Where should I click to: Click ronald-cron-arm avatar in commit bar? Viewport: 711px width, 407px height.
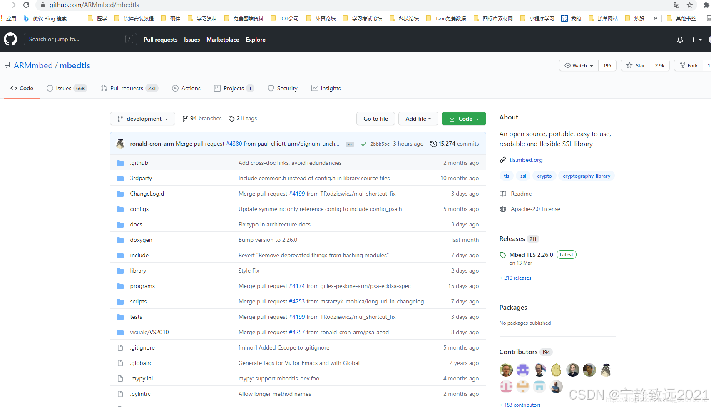coord(120,144)
